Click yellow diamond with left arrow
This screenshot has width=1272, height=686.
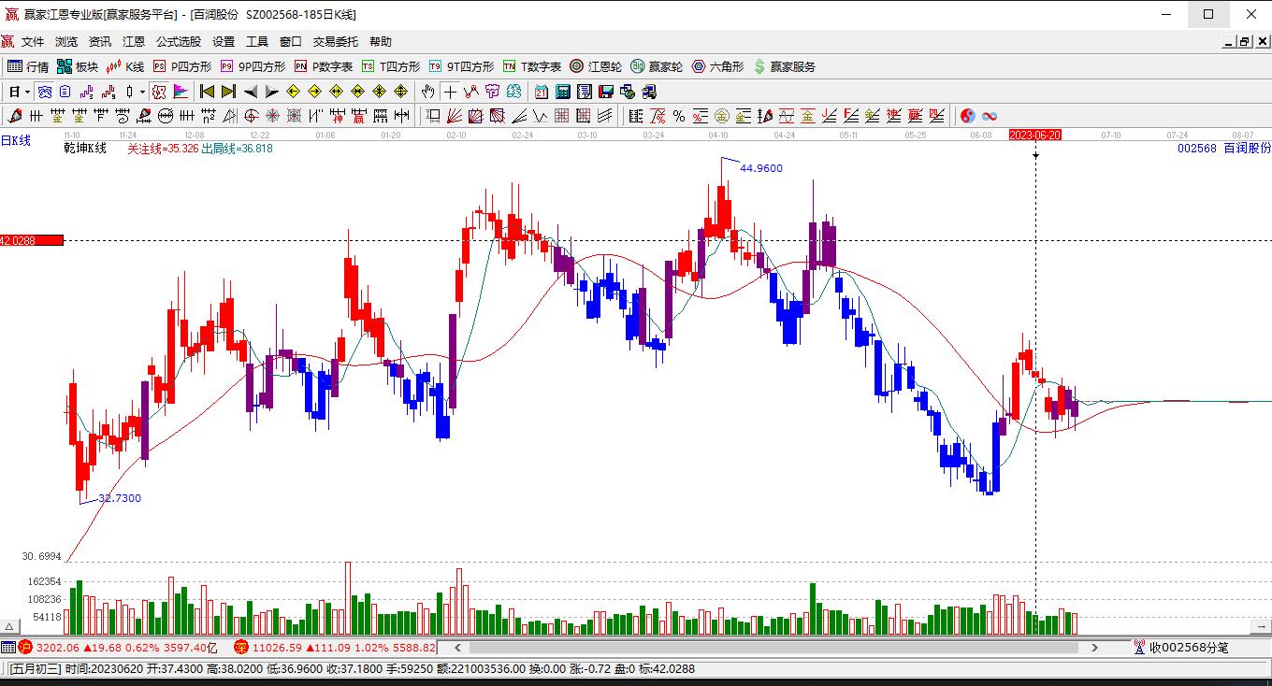[x=293, y=92]
